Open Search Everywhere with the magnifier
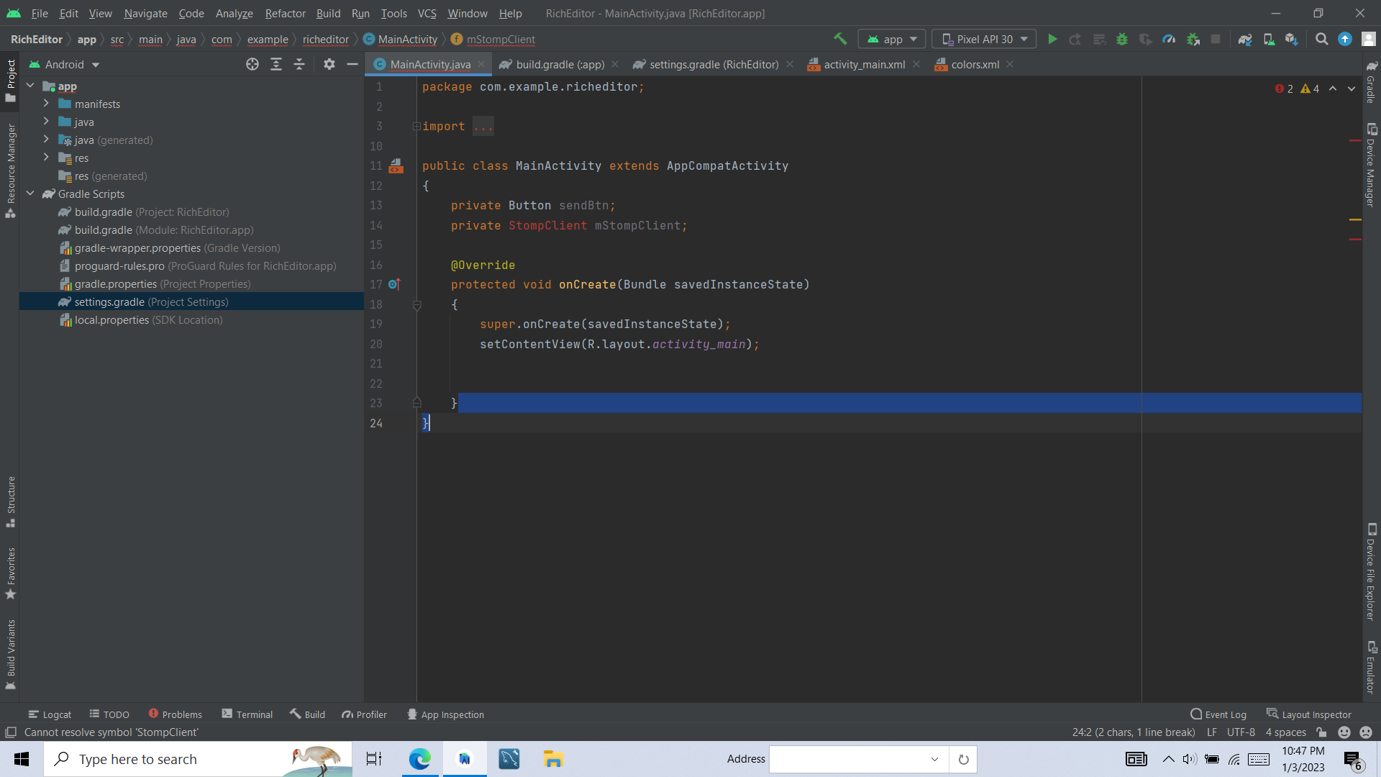1381x777 pixels. [x=1321, y=39]
